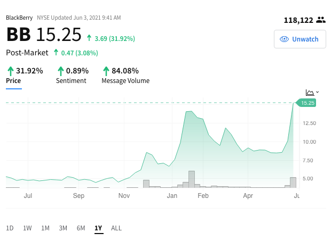Click the 118,122 watchers count
The width and height of the screenshot is (331, 241).
(x=298, y=20)
